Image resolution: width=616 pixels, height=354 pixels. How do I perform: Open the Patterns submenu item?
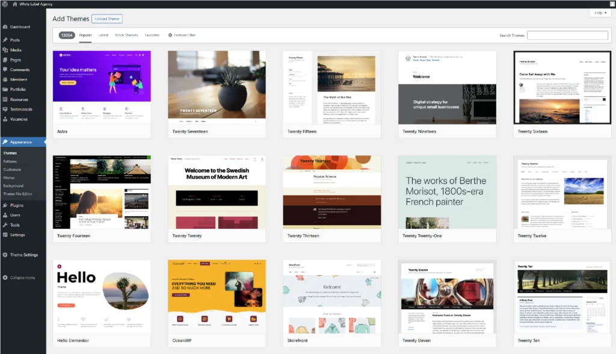(10, 161)
